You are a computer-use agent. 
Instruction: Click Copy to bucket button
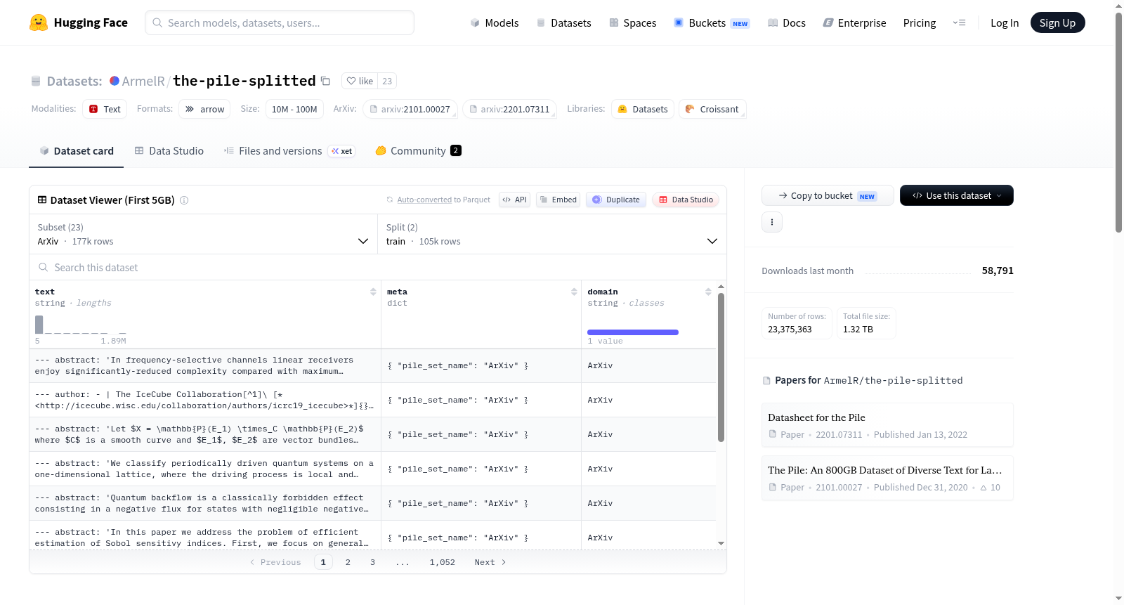(828, 195)
